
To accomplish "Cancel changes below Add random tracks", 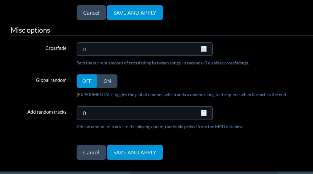I will (91, 153).
